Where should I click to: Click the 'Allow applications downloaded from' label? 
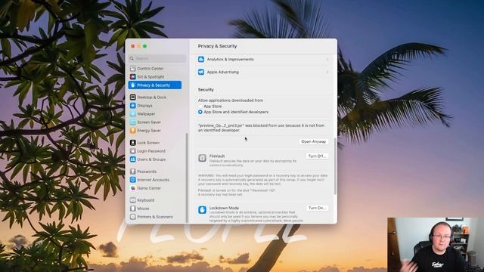pos(231,100)
